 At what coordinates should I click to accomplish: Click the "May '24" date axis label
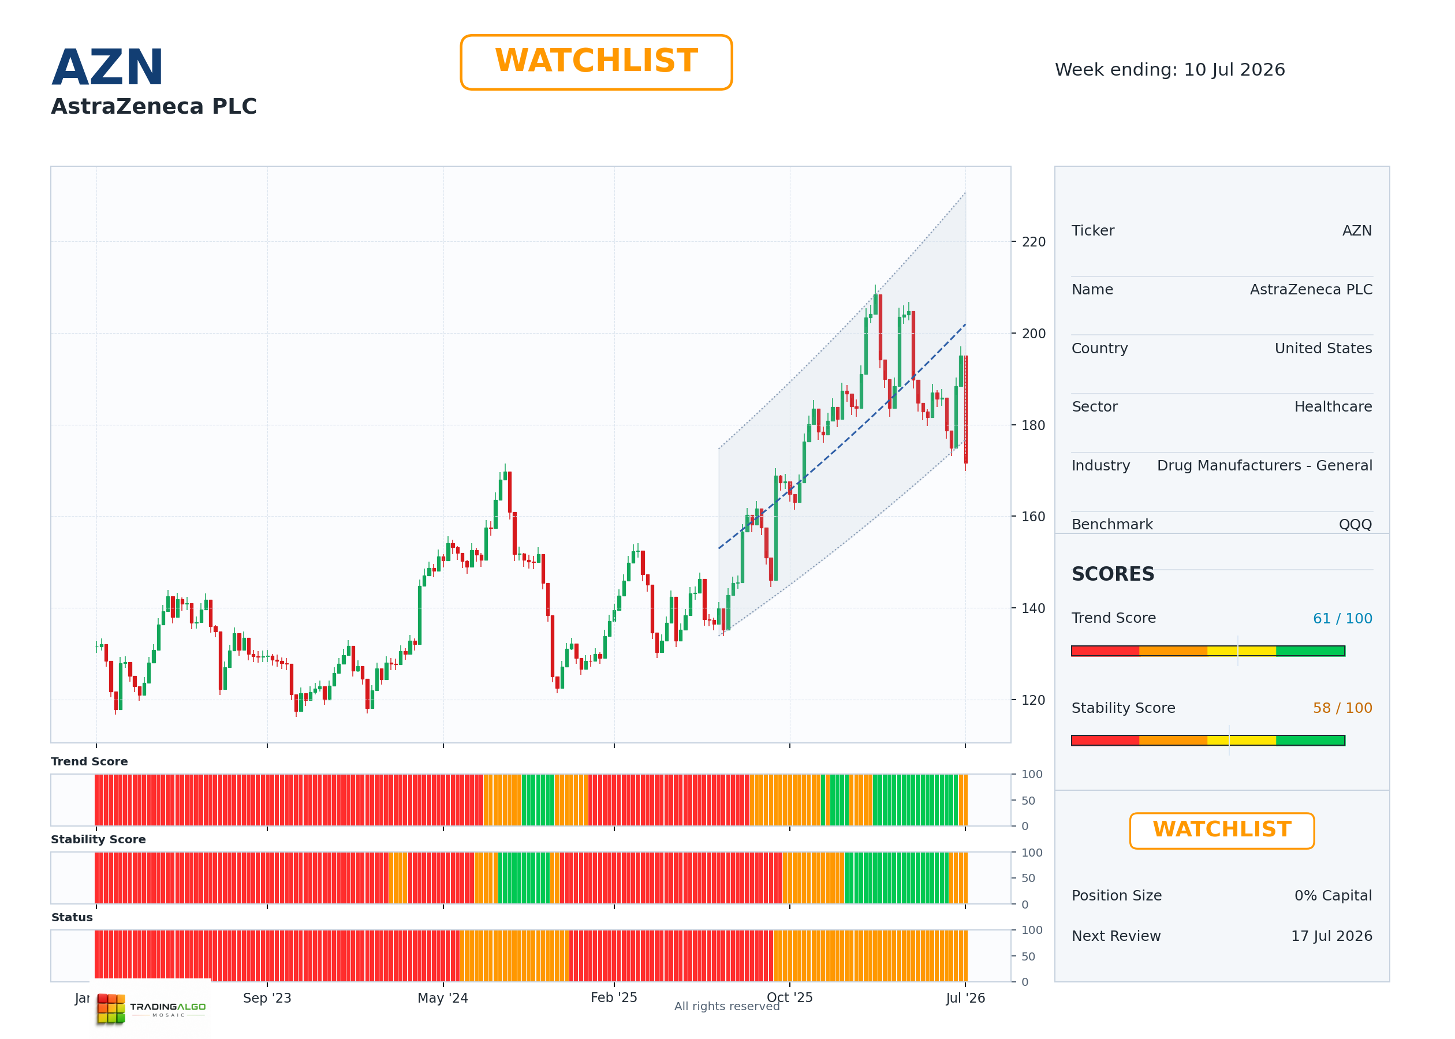point(443,998)
